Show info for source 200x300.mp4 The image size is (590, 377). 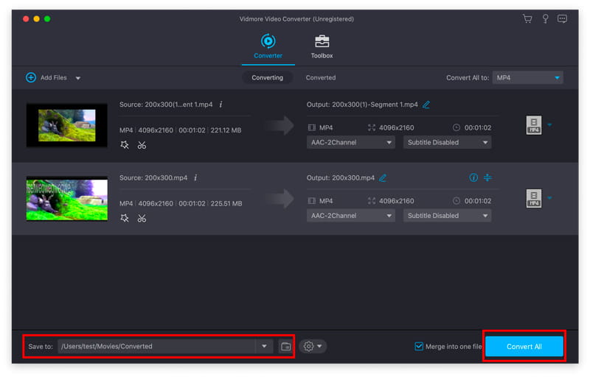[195, 177]
